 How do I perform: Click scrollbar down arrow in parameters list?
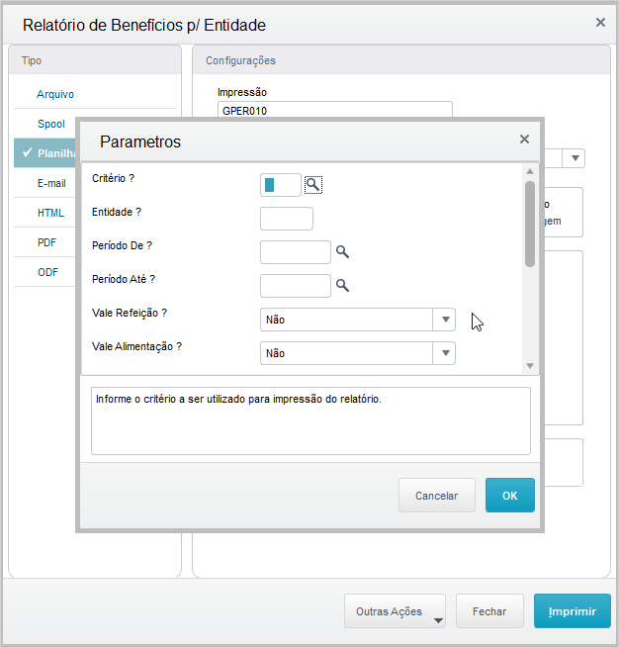[530, 366]
